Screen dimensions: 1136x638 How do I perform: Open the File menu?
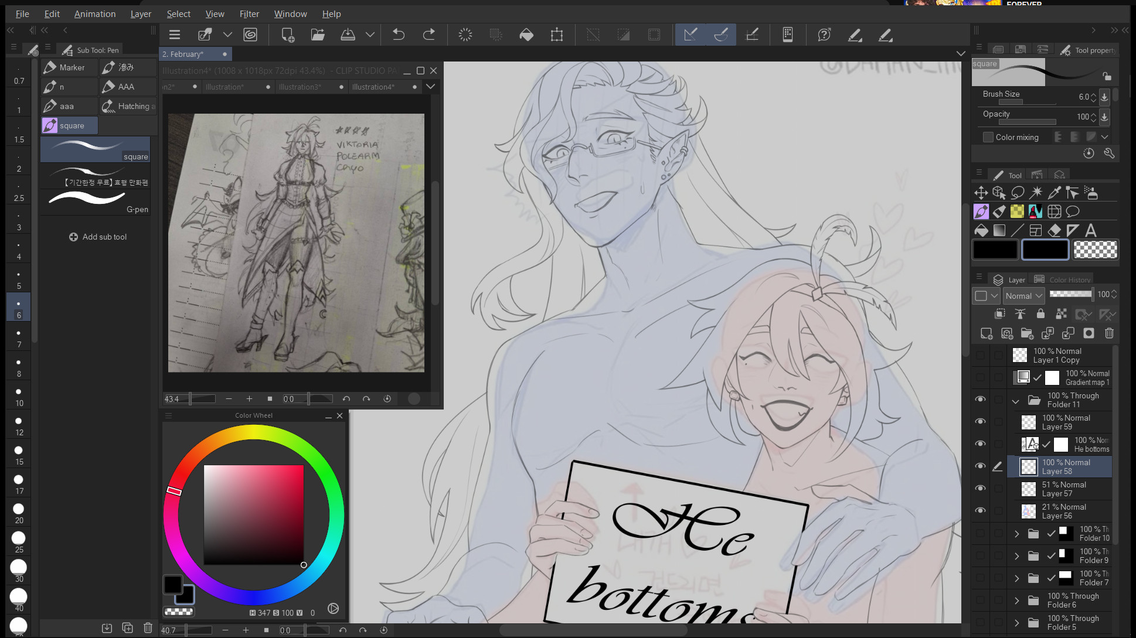pos(22,13)
